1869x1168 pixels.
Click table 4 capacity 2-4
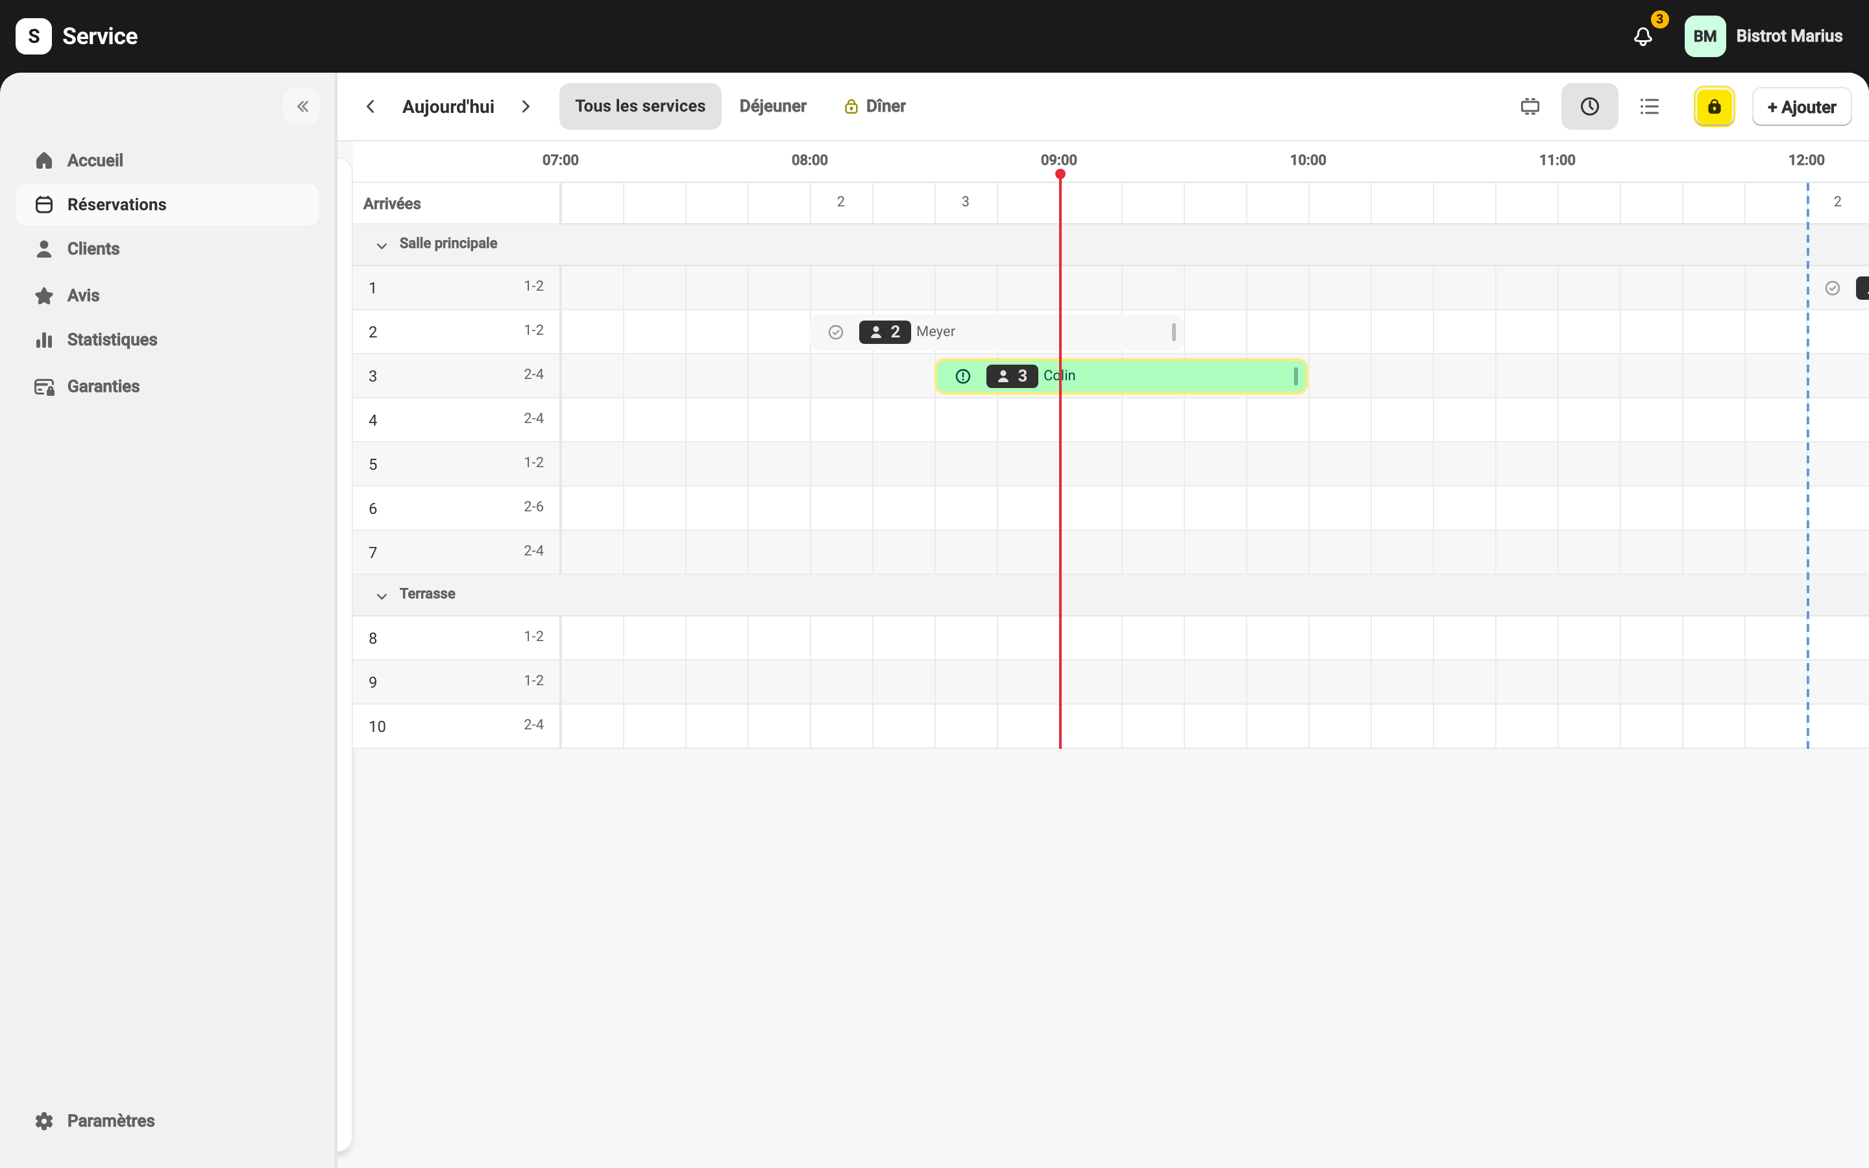tap(533, 419)
